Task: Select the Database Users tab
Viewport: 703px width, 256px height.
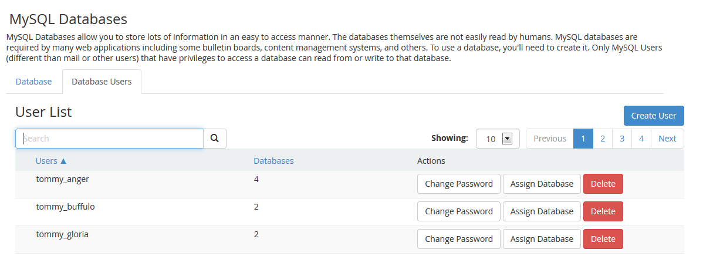Action: coord(102,82)
